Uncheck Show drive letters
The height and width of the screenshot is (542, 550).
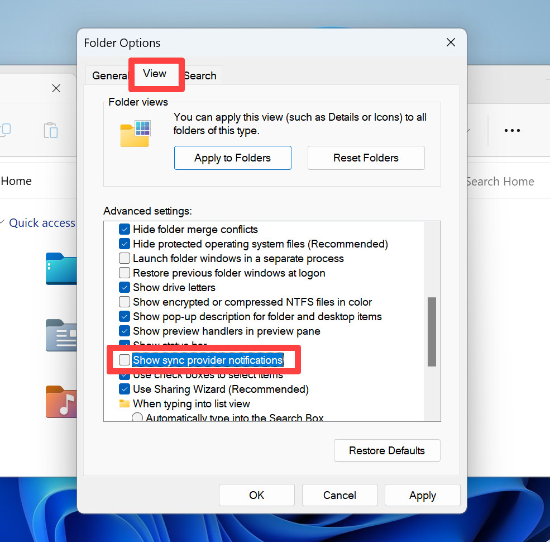point(124,287)
